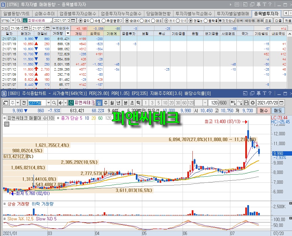Select the 년 yearly chart period button

click(x=118, y=103)
